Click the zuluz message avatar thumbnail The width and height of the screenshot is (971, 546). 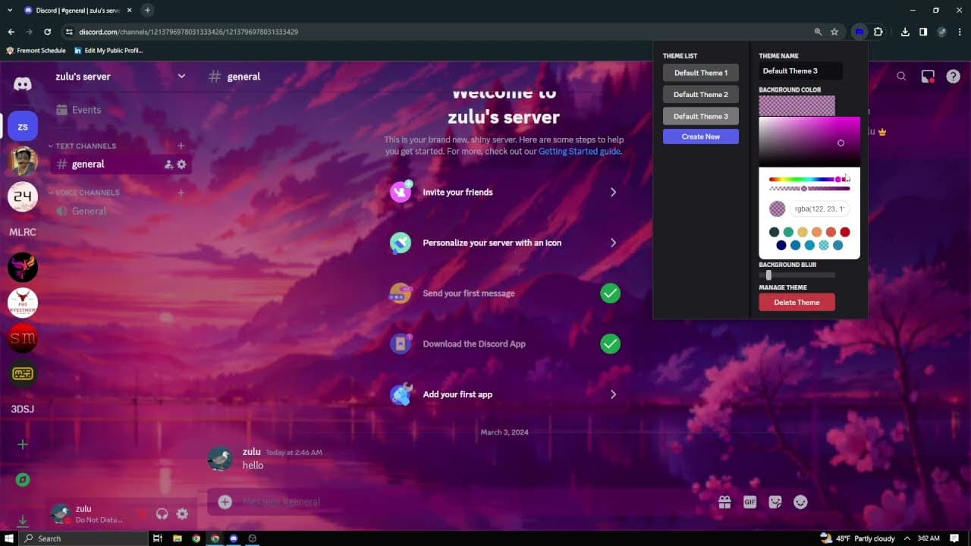coord(221,458)
